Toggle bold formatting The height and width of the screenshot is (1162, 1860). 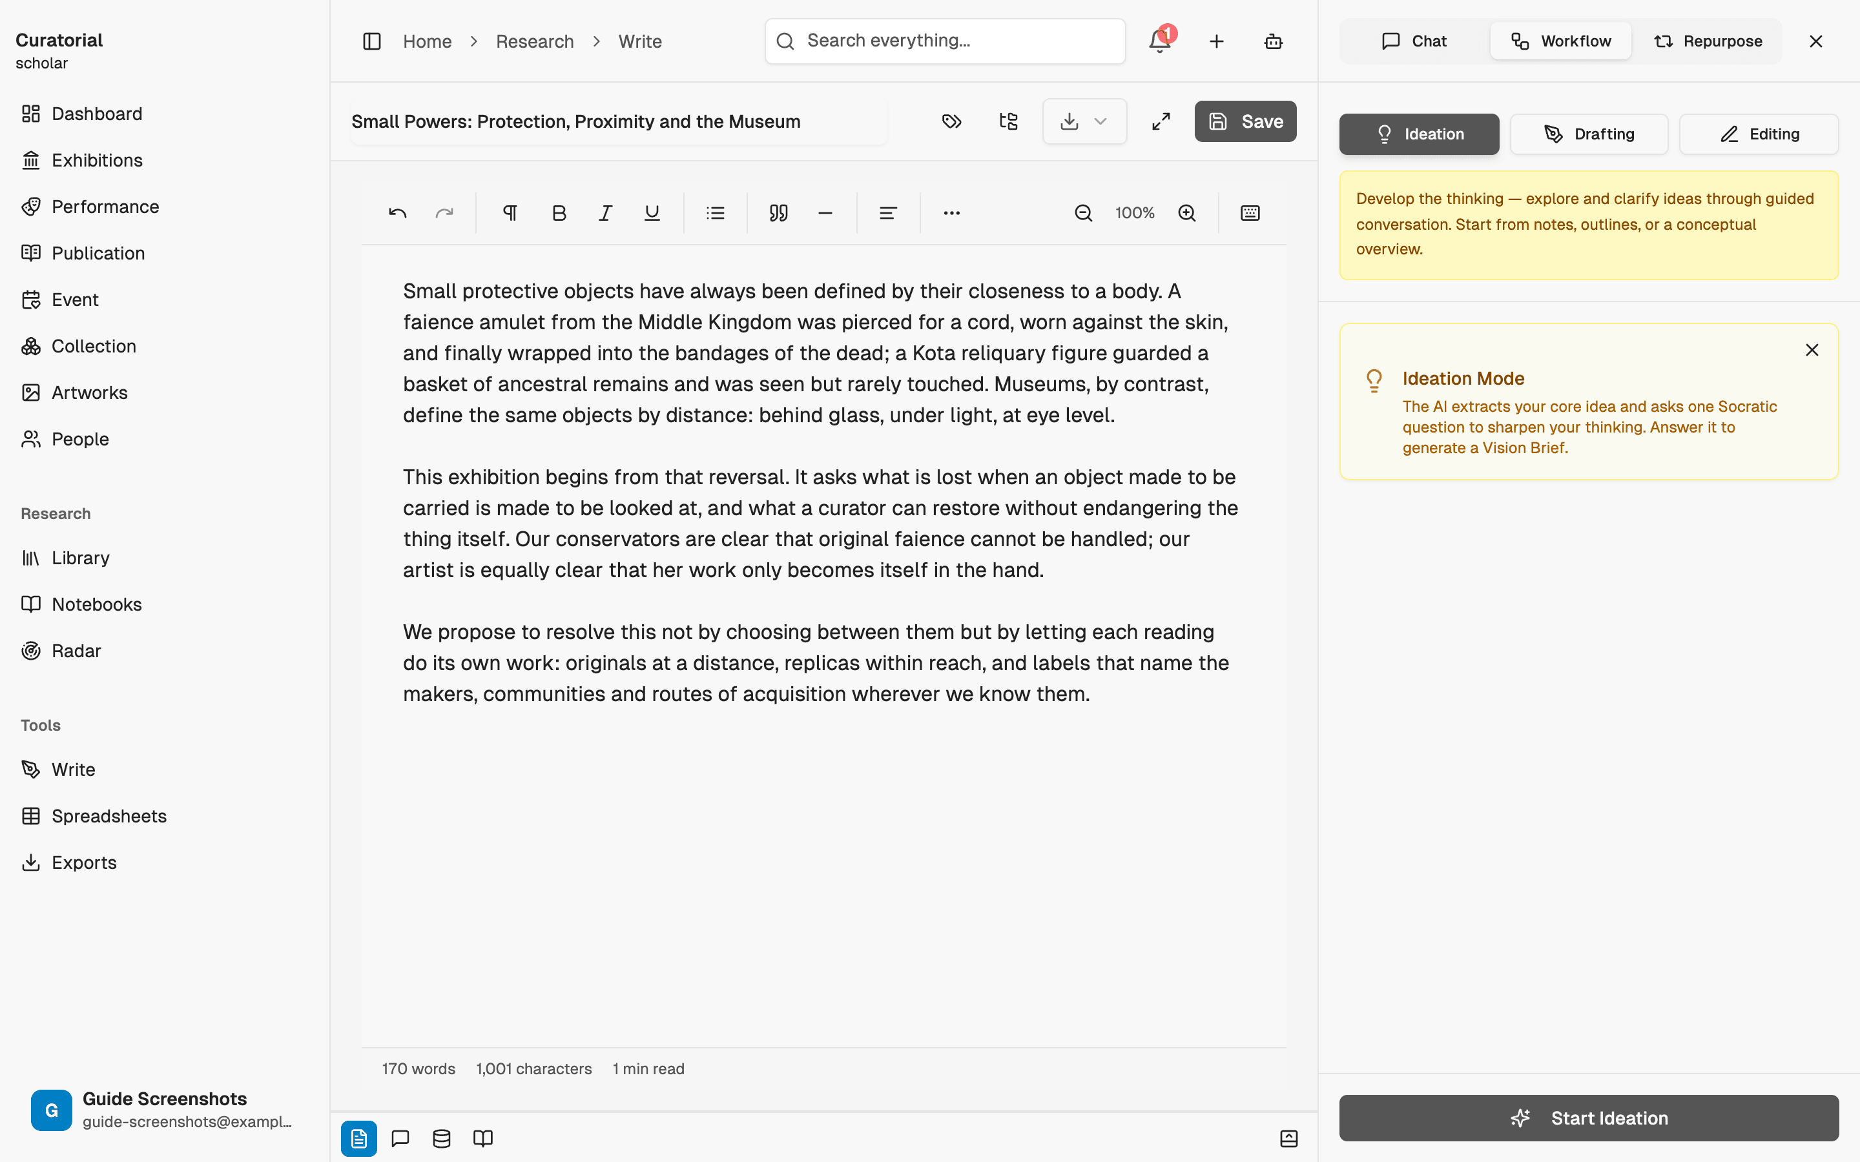(559, 213)
